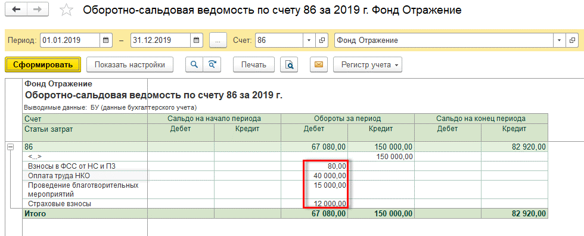
Task: Click the find next icon
Action: click(x=212, y=64)
